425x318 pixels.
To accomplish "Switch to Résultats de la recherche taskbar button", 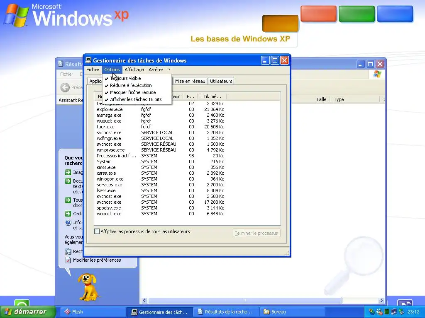I will click(x=226, y=312).
